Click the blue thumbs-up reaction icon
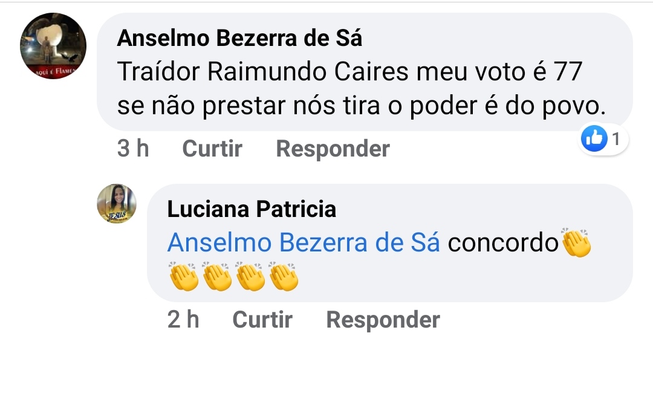 [593, 140]
